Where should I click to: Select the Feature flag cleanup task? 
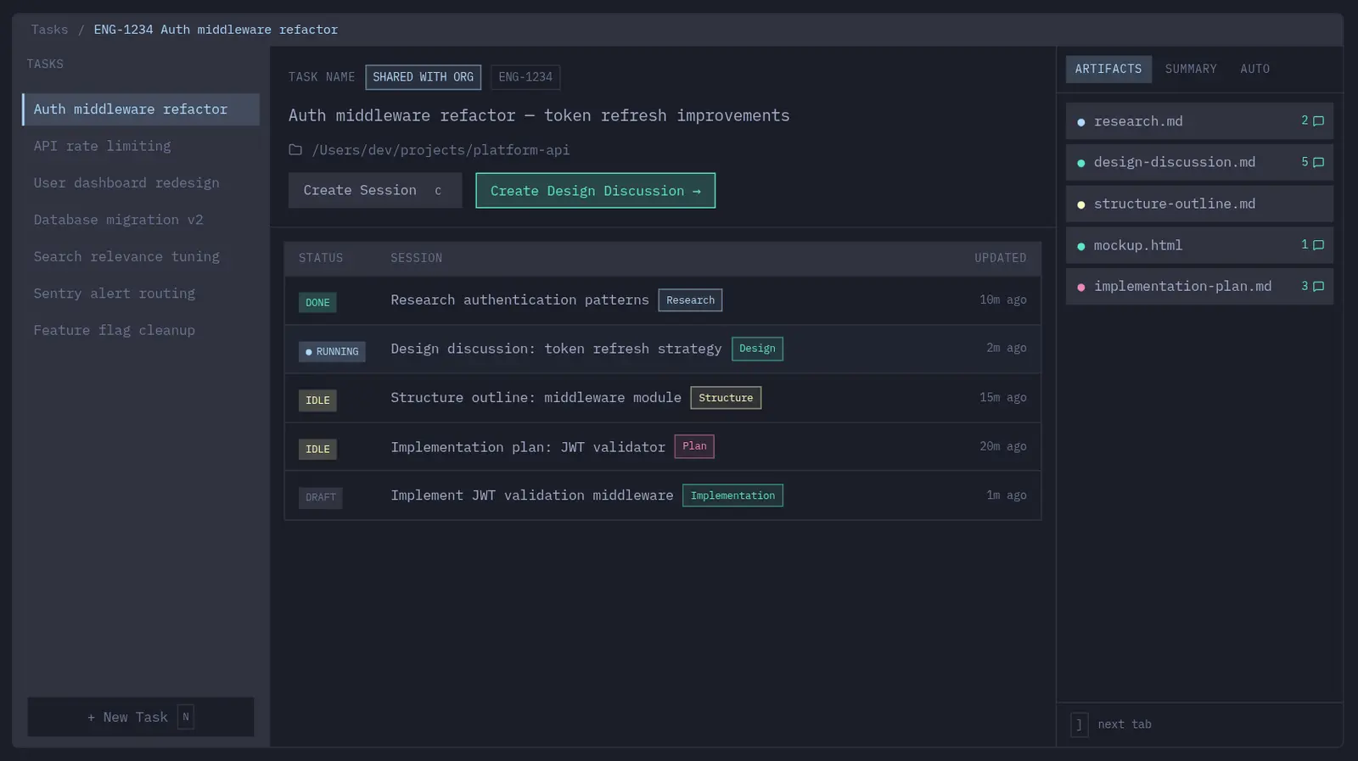pyautogui.click(x=141, y=331)
